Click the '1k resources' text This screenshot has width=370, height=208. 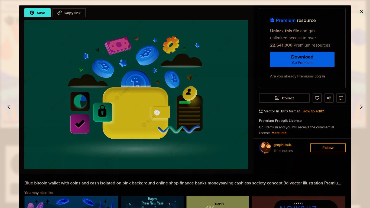tap(283, 151)
